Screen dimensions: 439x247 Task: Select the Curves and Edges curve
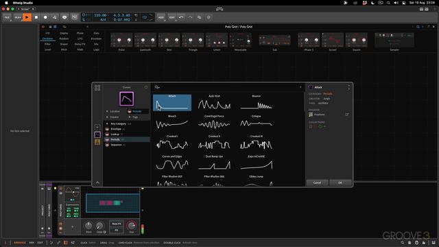pos(172,163)
